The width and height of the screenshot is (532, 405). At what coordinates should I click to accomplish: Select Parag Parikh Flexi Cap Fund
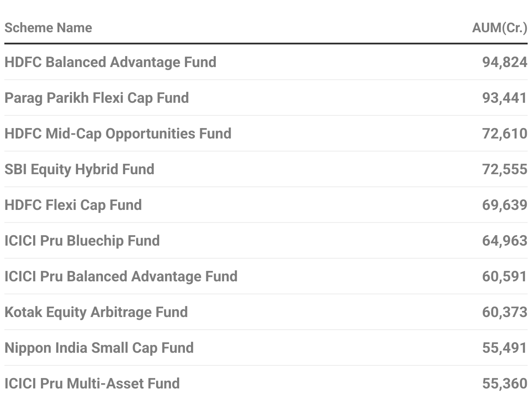(x=96, y=98)
